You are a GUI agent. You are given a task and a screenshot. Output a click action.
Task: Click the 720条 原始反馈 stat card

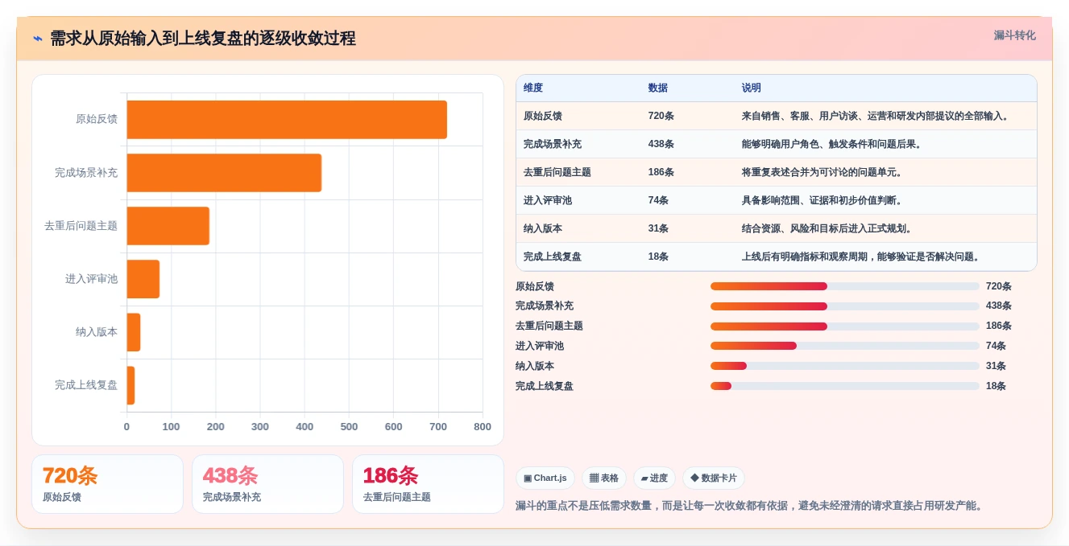107,484
